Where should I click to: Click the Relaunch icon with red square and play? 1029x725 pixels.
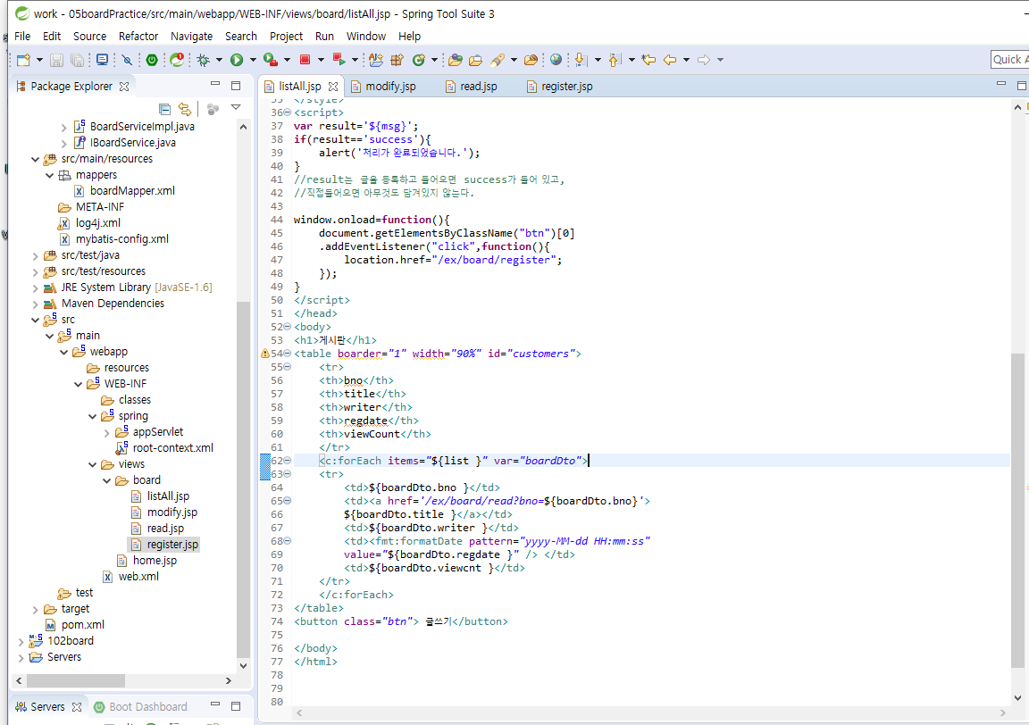tap(339, 60)
